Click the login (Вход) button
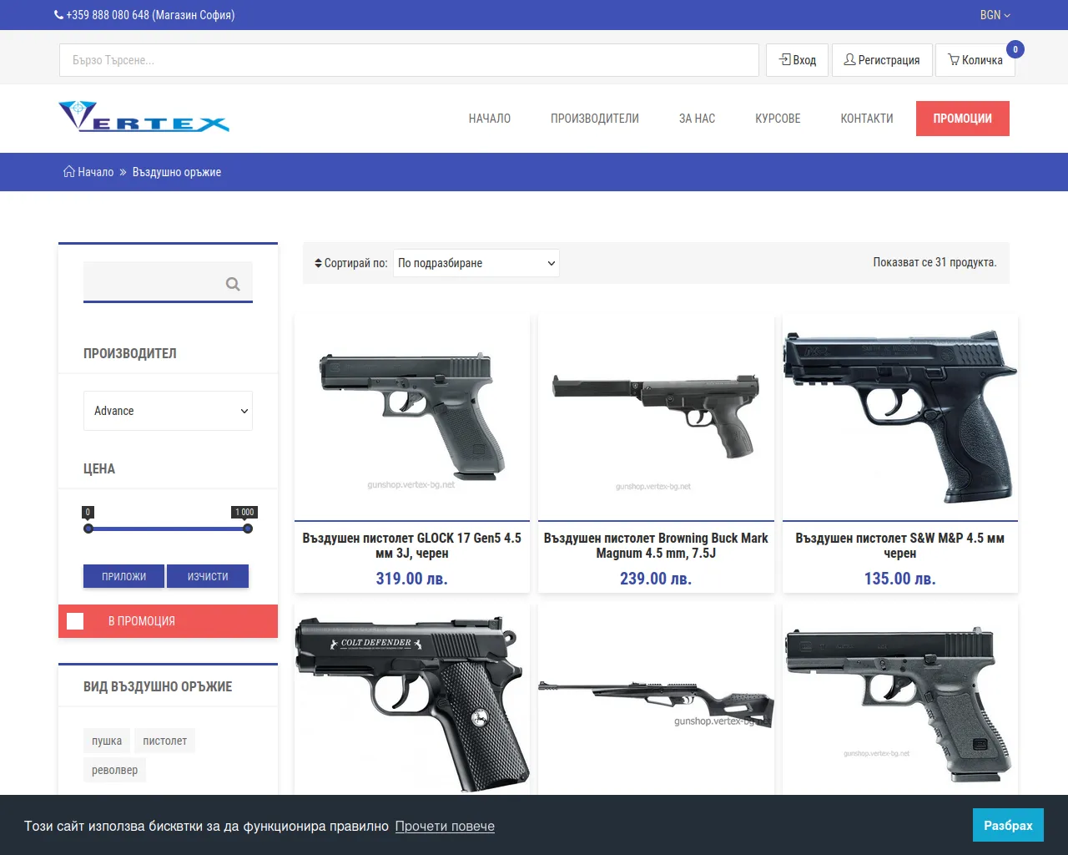Image resolution: width=1068 pixels, height=855 pixels. pyautogui.click(x=797, y=60)
